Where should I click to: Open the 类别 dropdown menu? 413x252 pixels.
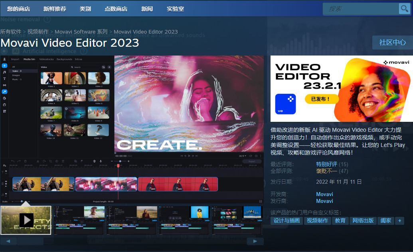tap(85, 9)
